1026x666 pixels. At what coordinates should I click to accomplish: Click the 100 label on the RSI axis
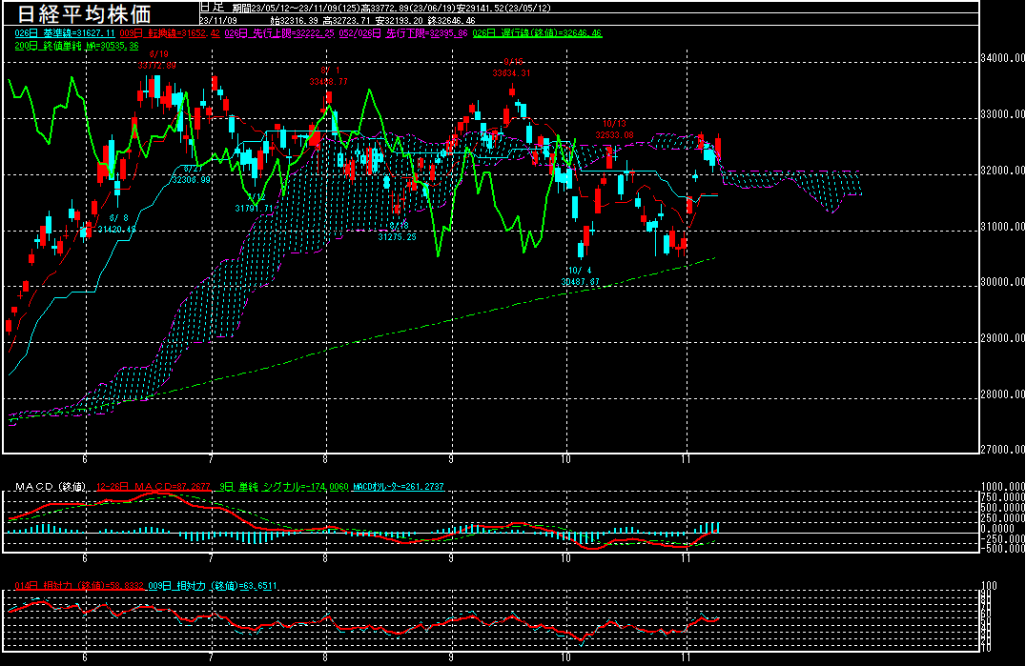990,586
